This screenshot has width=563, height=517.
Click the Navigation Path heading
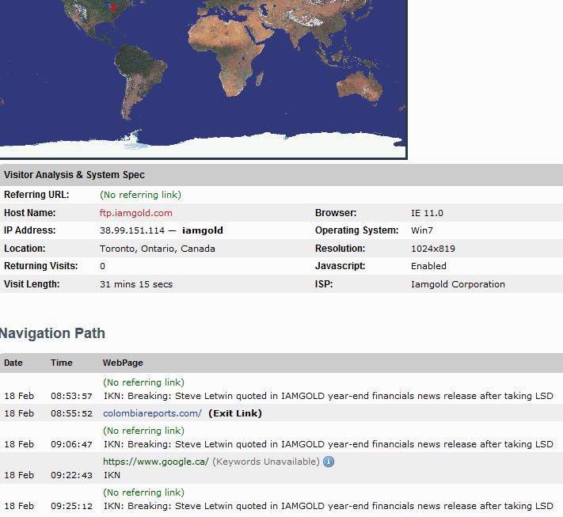click(x=52, y=333)
